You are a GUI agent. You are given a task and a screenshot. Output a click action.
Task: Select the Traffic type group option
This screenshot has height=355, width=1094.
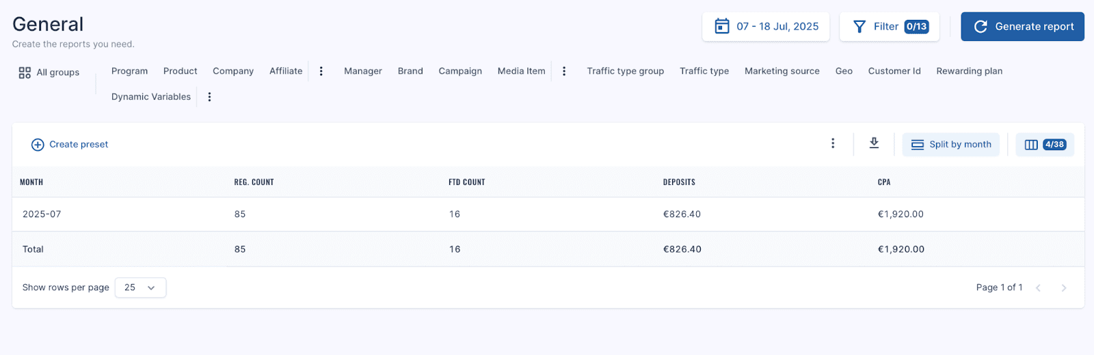point(704,71)
